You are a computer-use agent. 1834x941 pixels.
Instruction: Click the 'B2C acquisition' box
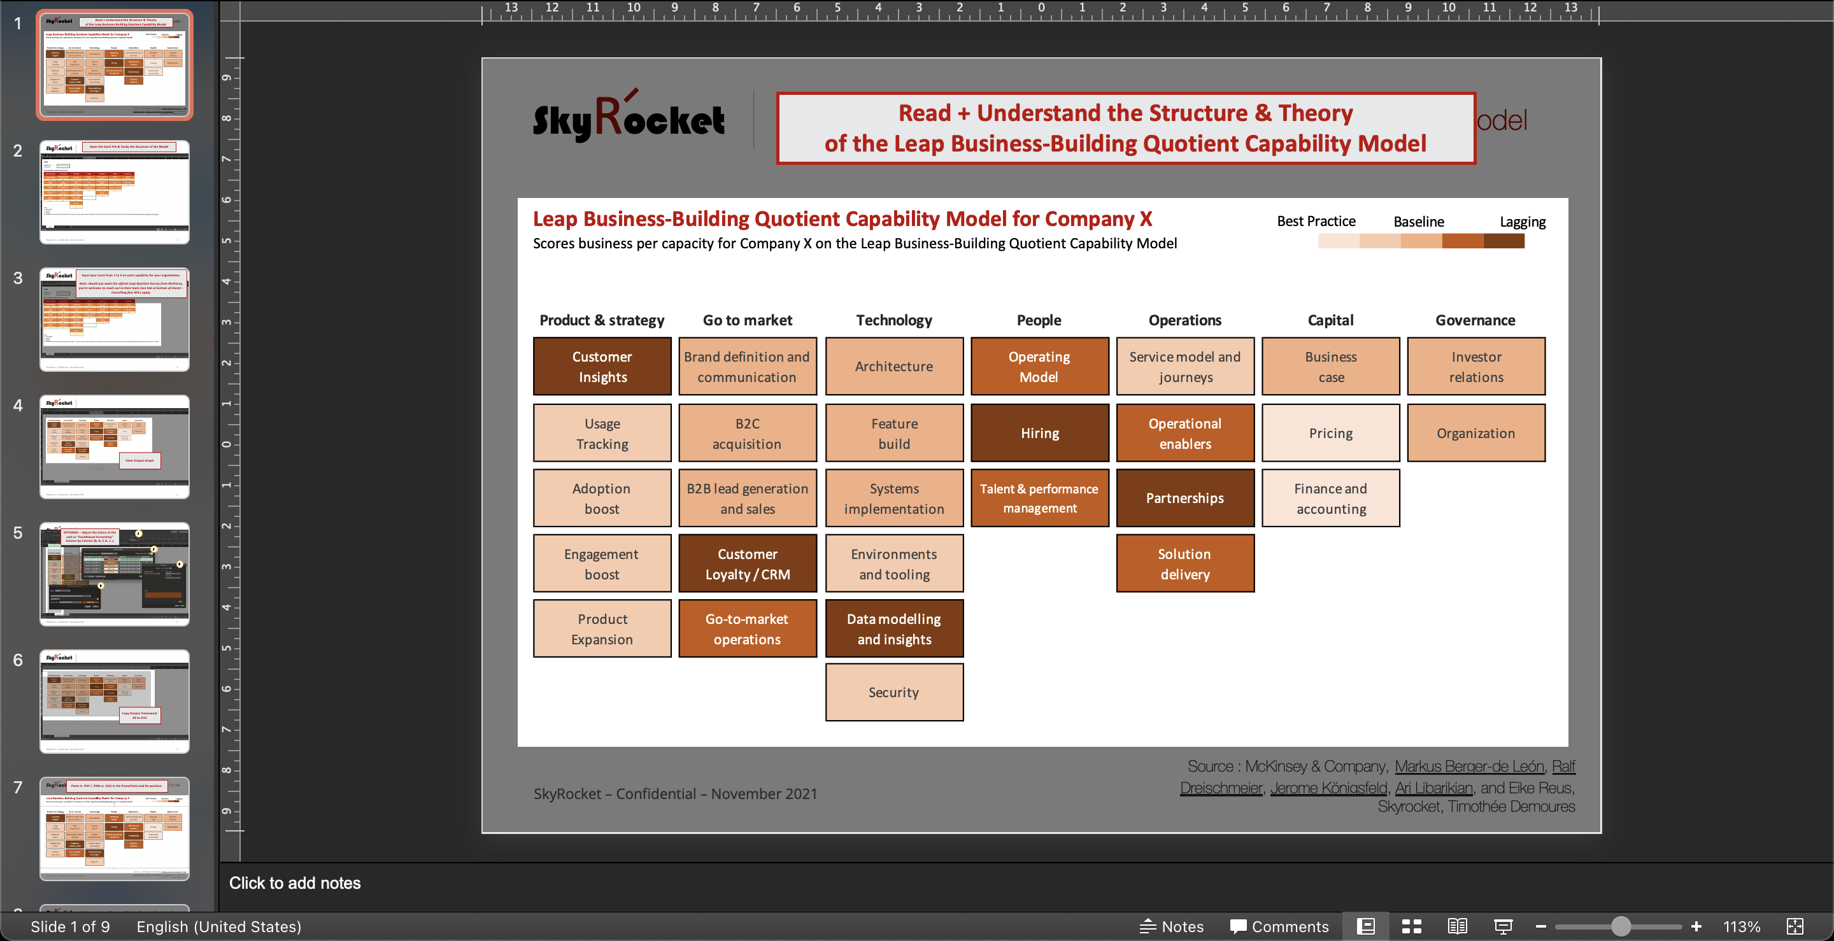click(x=748, y=433)
